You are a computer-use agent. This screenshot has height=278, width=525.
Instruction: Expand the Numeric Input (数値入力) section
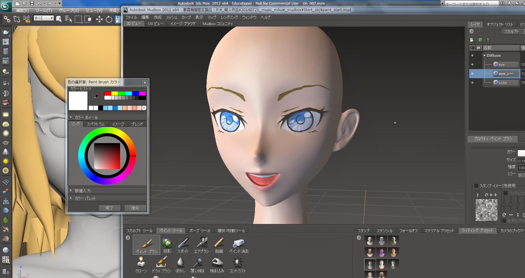[71, 190]
